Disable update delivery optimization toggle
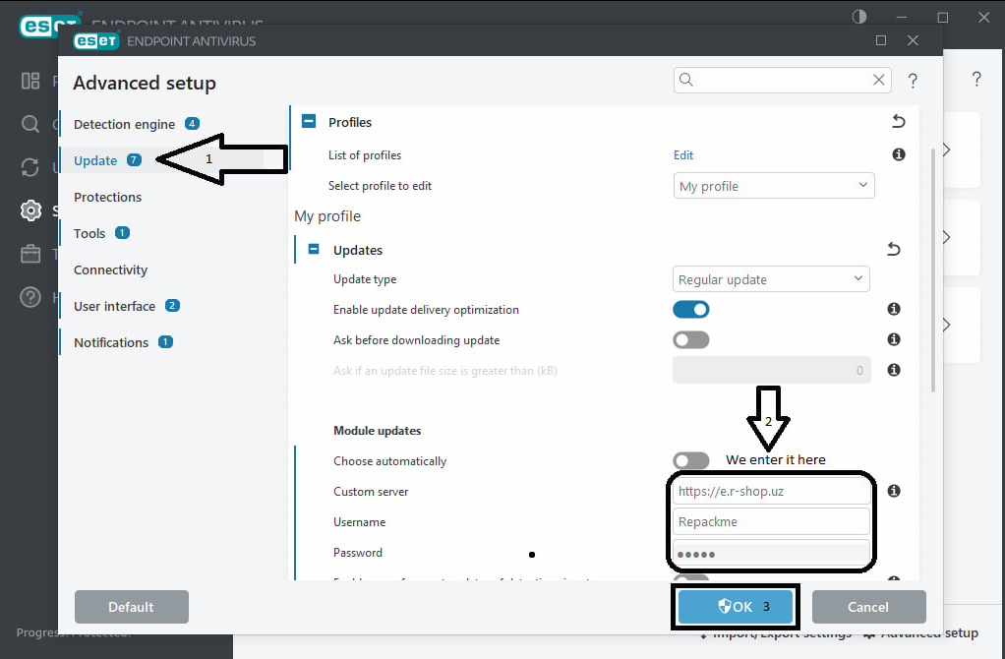Viewport: 1005px width, 659px height. click(x=691, y=310)
